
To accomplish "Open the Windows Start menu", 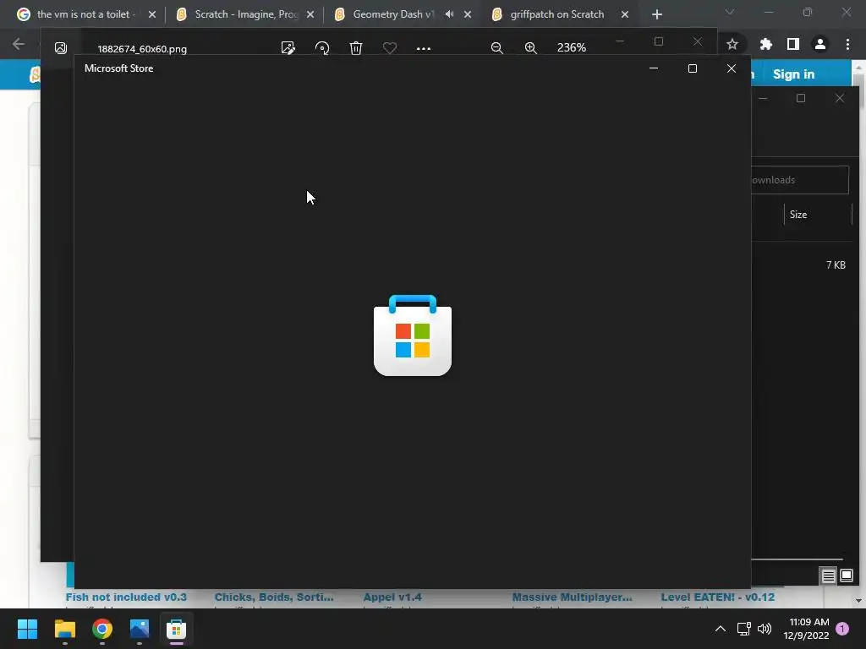I will tap(27, 629).
